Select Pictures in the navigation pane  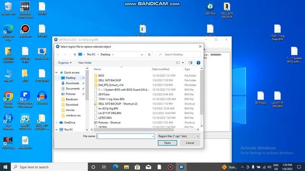pyautogui.click(x=71, y=94)
